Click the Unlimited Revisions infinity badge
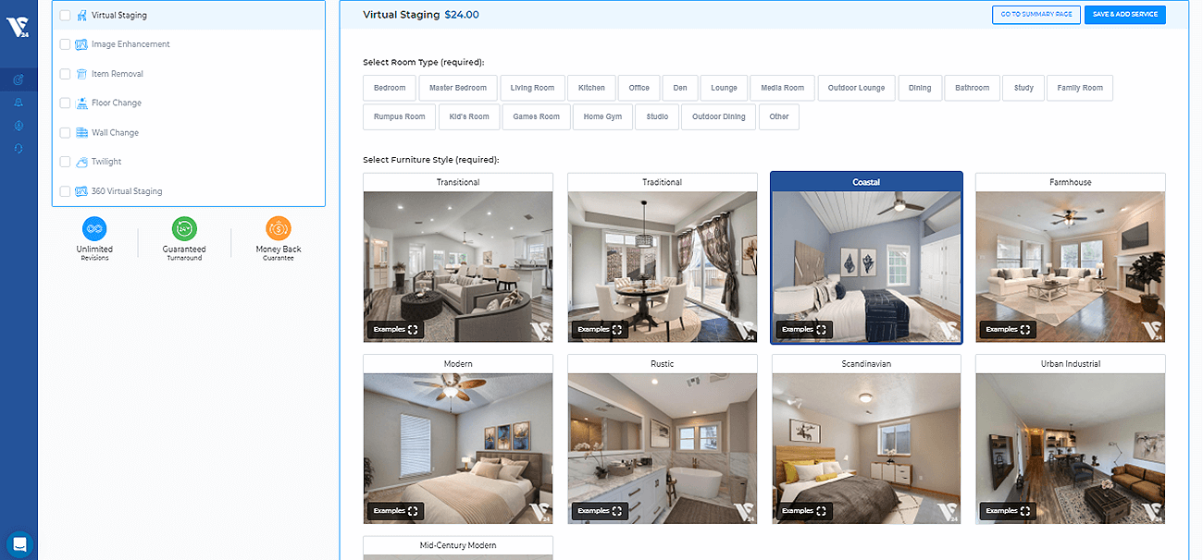The width and height of the screenshot is (1203, 560). [94, 228]
